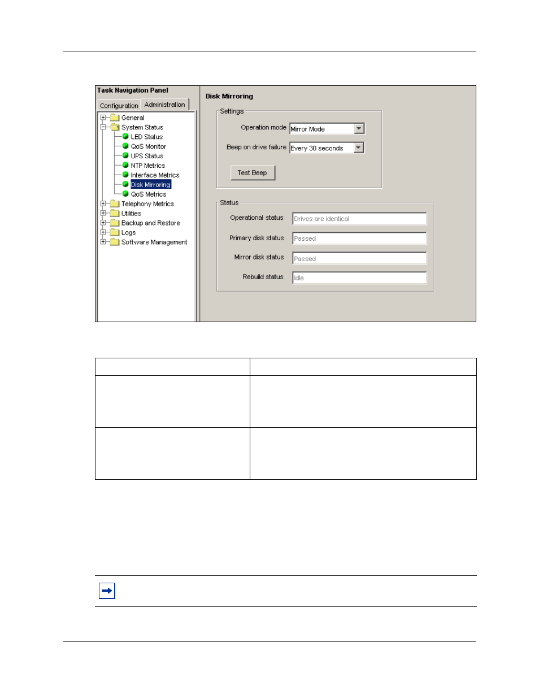Click the blue arrow note icon
Screen dimensions: 539x698
(x=107, y=591)
